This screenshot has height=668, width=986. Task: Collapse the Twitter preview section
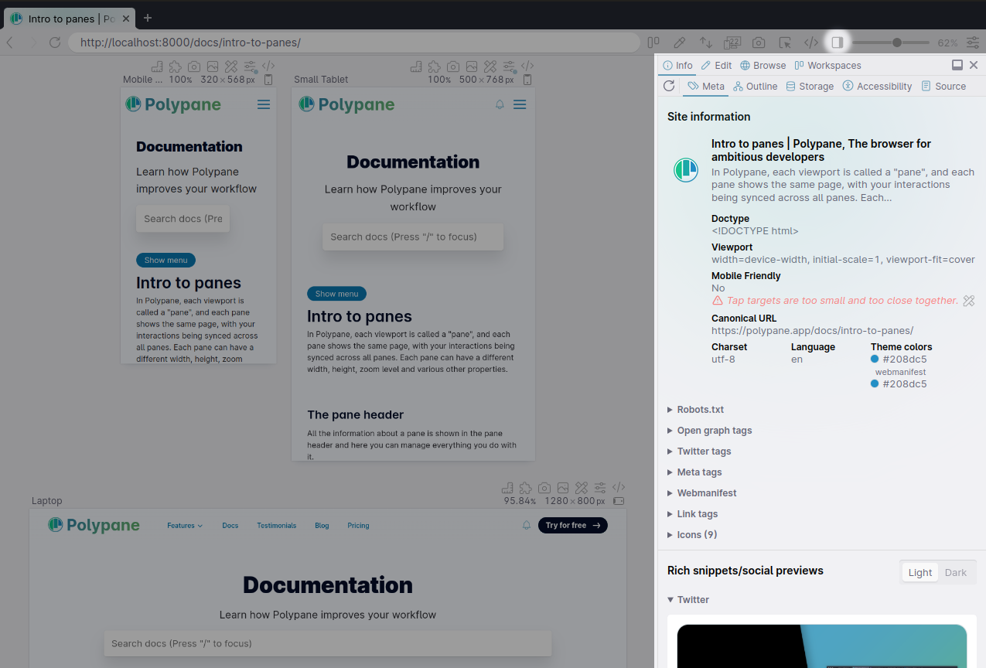point(687,600)
